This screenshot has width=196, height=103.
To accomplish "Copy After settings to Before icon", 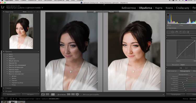I will [73, 94].
